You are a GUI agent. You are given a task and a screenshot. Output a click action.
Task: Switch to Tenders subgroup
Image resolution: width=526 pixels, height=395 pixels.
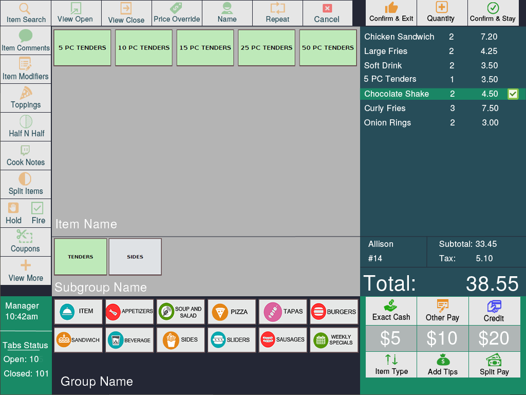click(x=81, y=257)
